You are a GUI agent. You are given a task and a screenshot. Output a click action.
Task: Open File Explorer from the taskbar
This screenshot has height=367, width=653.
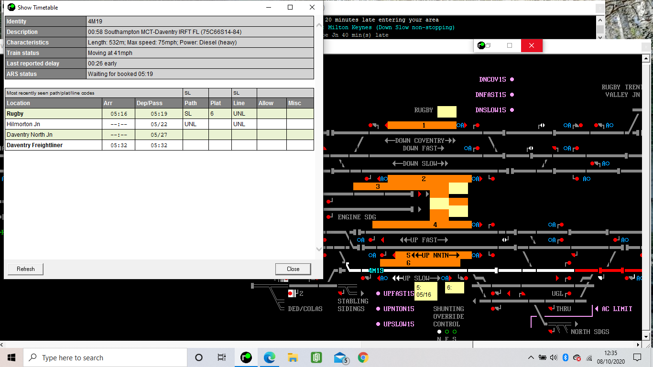293,357
